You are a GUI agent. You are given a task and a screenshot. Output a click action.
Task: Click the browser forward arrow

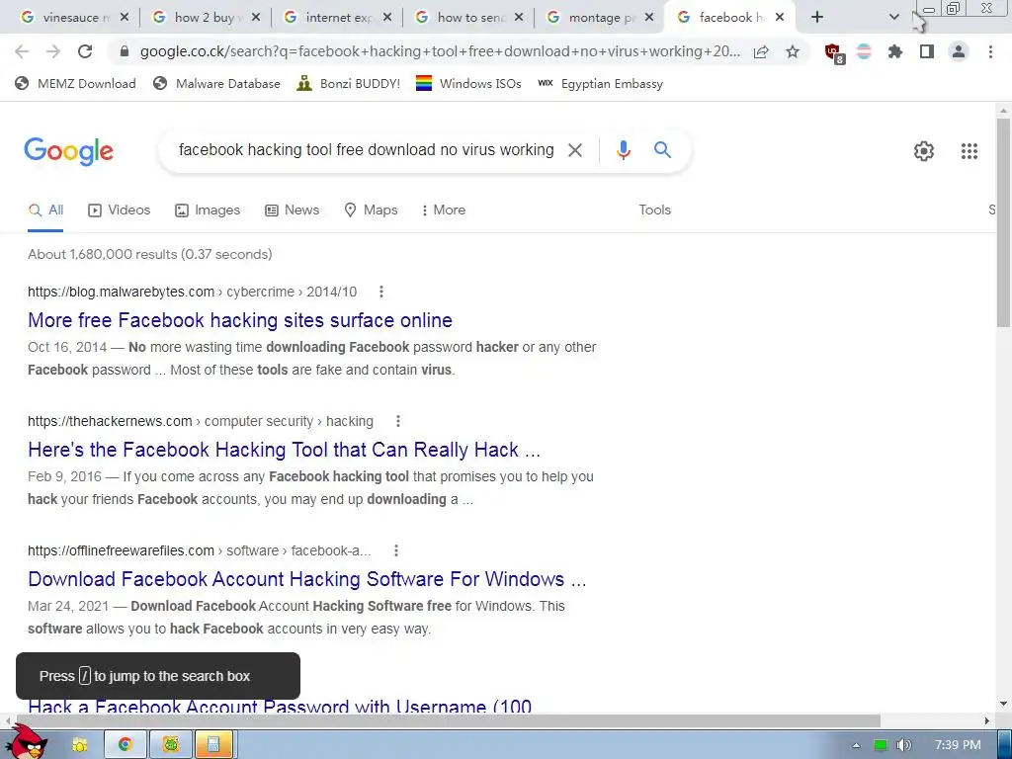(x=53, y=51)
